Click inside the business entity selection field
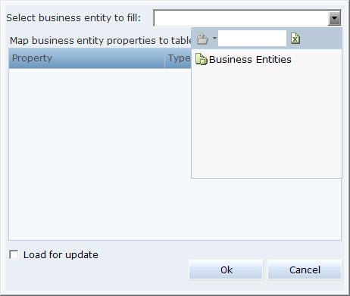350x296 pixels. (x=241, y=18)
